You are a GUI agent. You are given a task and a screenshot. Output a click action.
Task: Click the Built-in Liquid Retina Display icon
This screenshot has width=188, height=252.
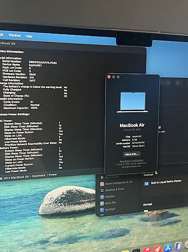[146, 184]
